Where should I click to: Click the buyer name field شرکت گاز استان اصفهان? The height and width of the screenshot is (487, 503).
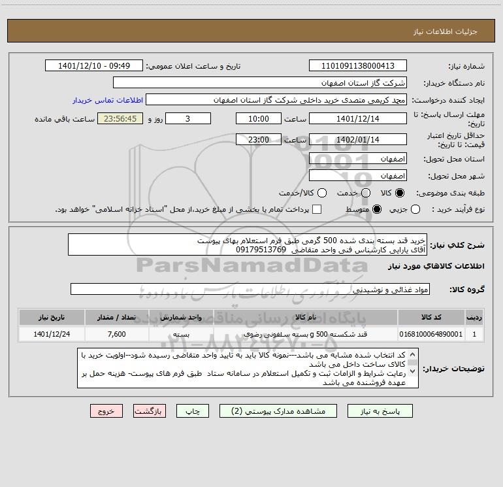point(260,83)
